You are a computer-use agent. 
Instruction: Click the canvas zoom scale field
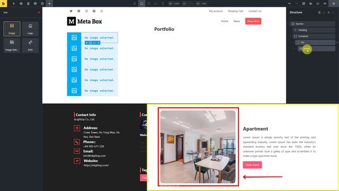(x=202, y=4)
